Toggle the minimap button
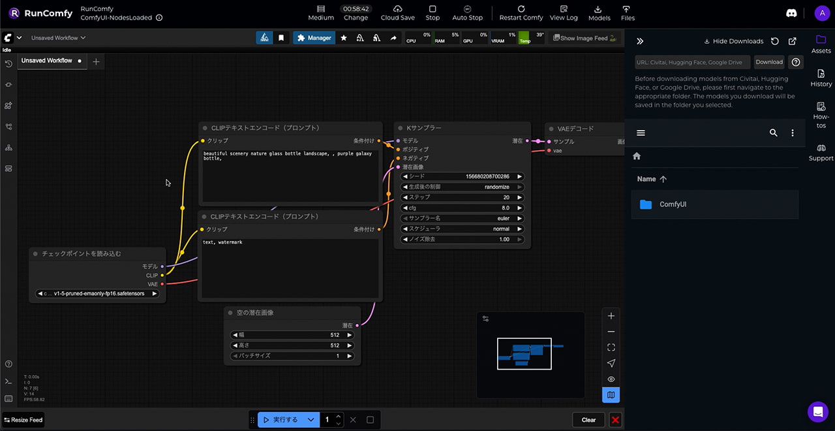This screenshot has width=835, height=431. pos(611,395)
